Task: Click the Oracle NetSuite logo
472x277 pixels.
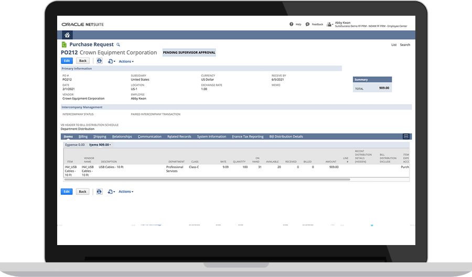Action: click(x=82, y=24)
